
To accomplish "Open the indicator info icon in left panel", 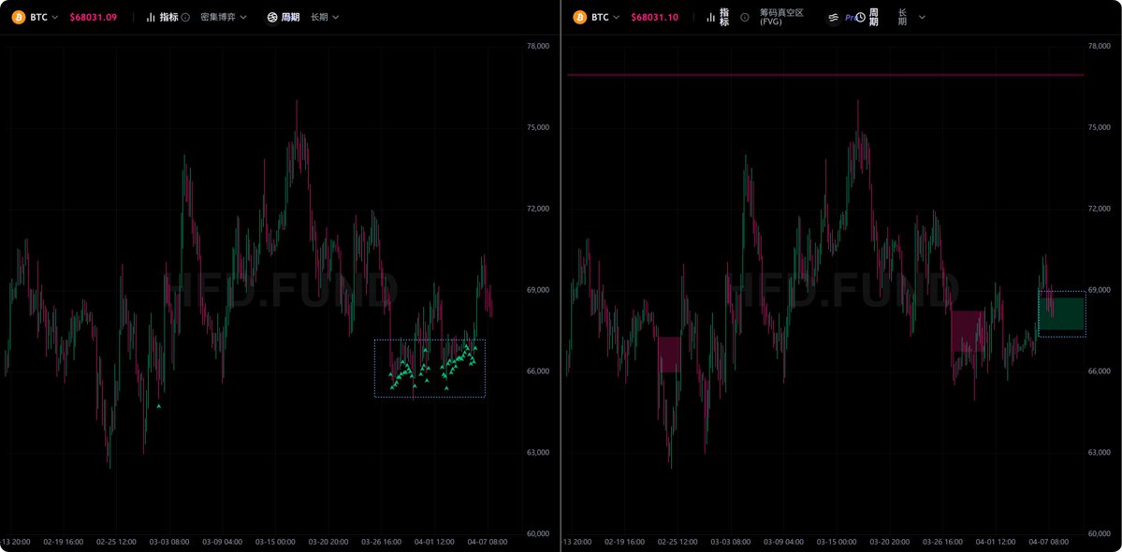I will (186, 17).
